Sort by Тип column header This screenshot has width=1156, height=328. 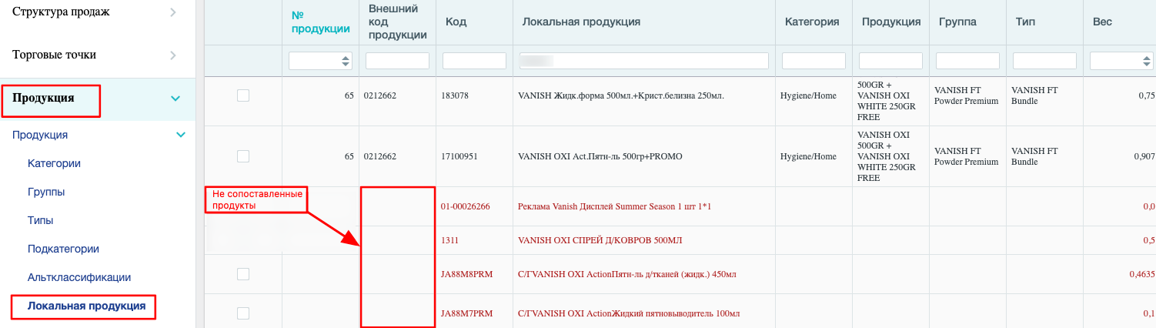coord(1024,22)
